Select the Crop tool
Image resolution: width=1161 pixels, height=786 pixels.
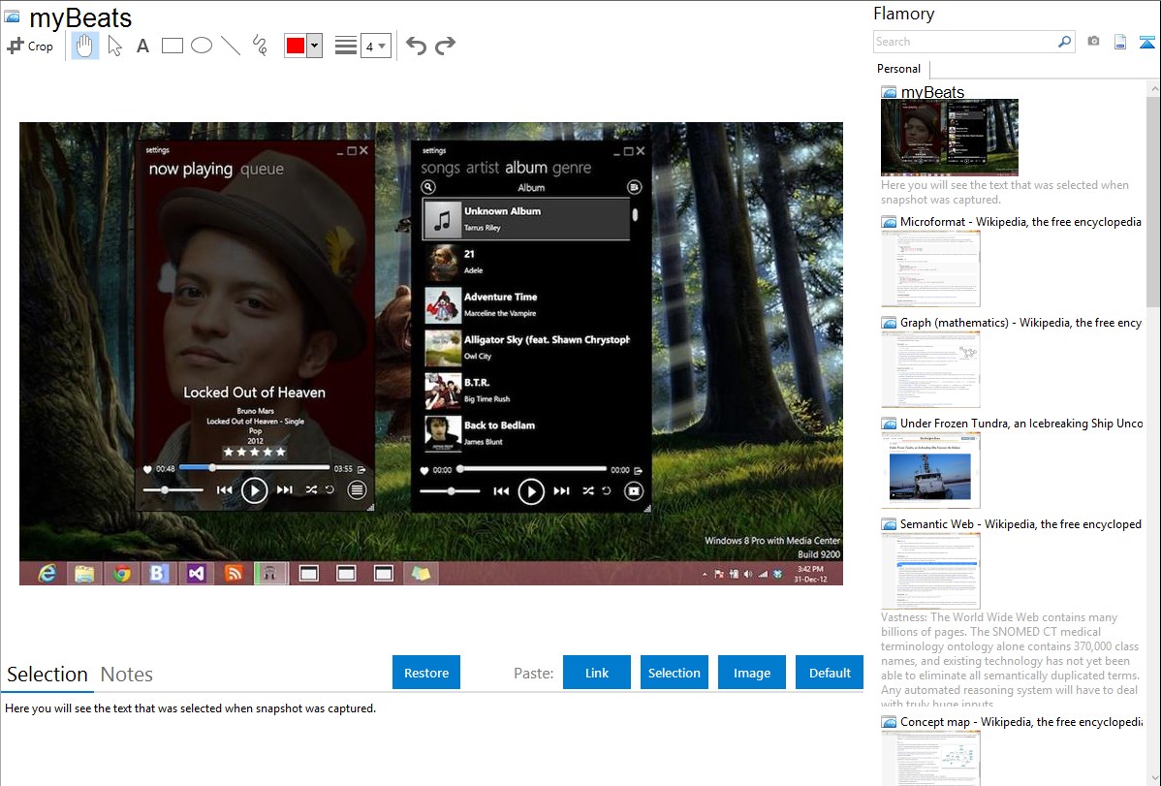point(30,46)
